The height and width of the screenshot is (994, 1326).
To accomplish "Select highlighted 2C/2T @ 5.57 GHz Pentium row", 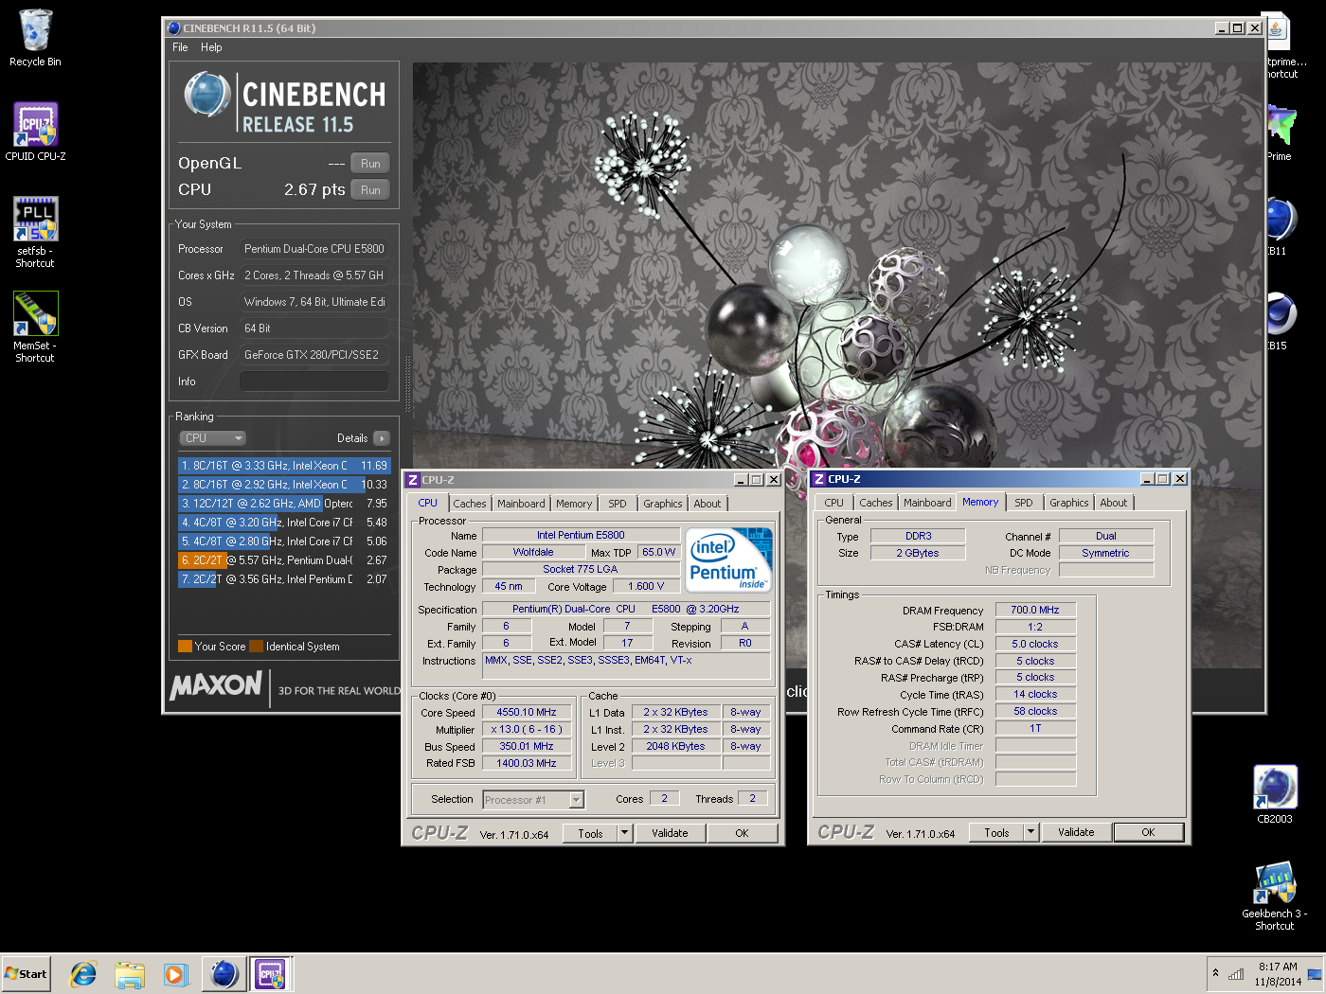I will pyautogui.click(x=284, y=560).
